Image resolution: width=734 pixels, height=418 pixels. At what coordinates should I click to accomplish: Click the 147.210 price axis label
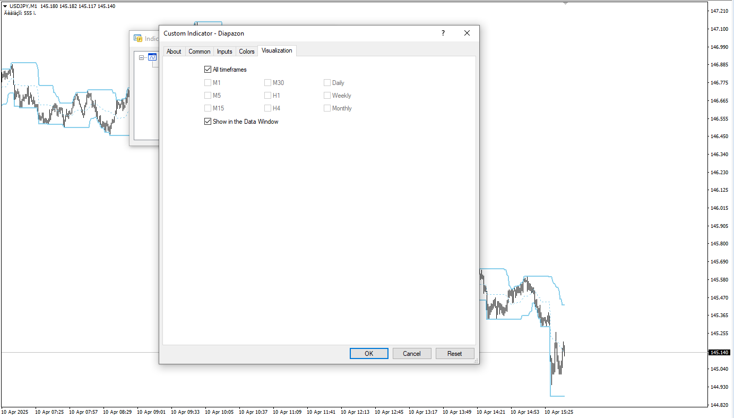(719, 11)
